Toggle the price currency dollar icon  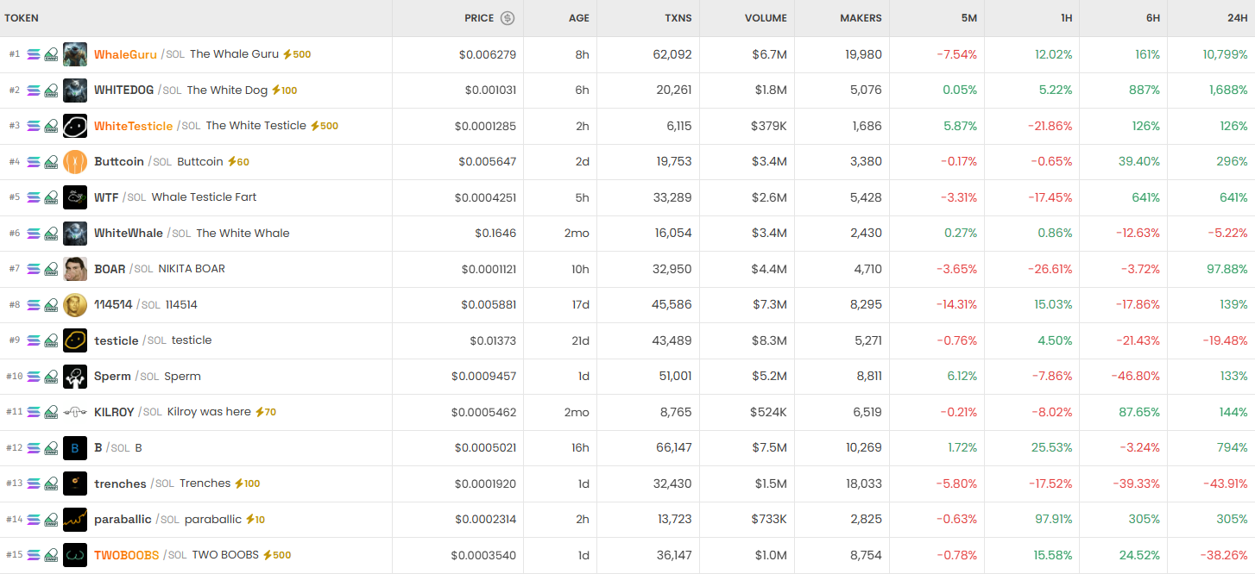(508, 18)
